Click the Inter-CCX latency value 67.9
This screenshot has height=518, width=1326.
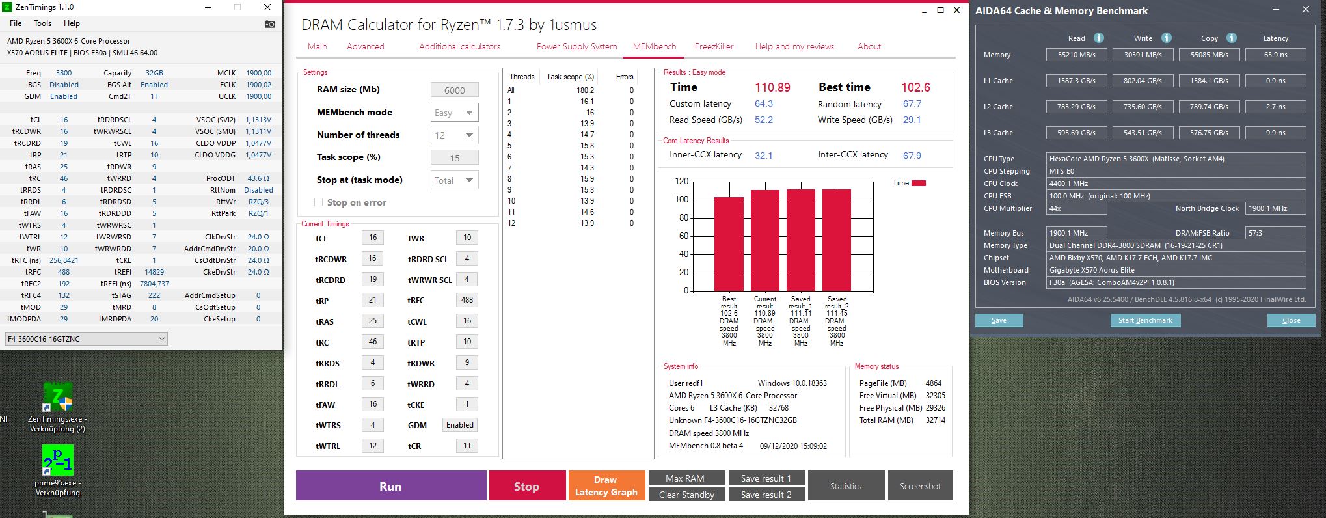pyautogui.click(x=912, y=156)
